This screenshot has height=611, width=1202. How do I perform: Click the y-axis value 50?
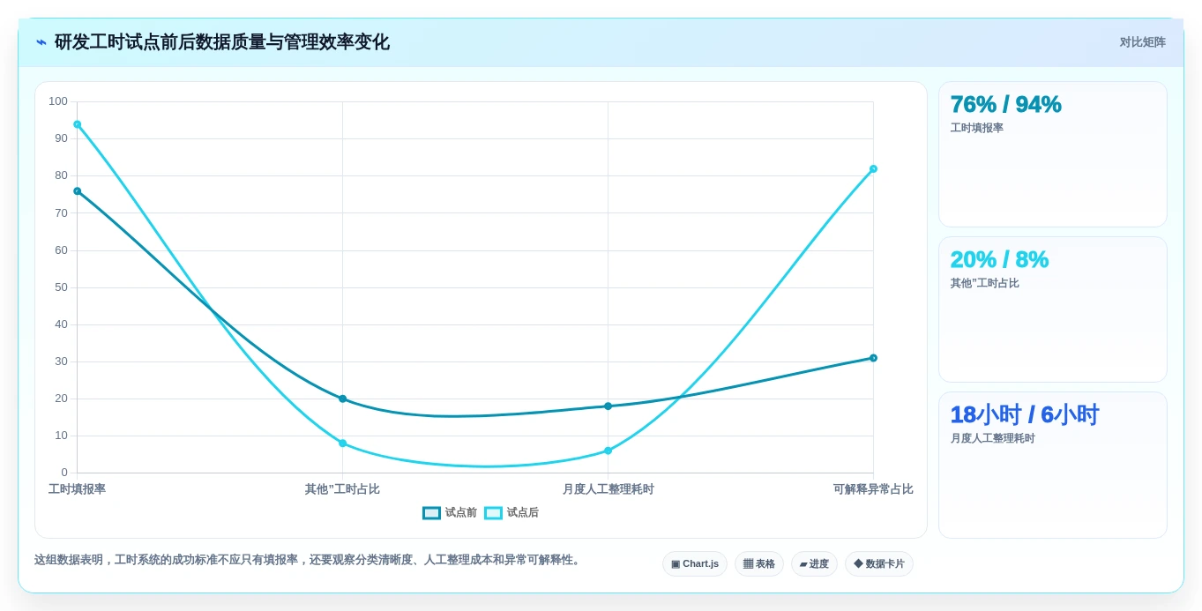pyautogui.click(x=61, y=287)
